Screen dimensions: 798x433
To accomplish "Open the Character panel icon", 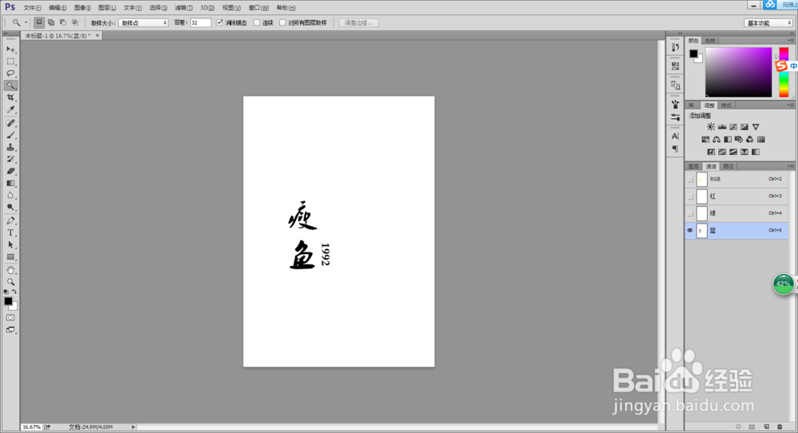I will [675, 137].
